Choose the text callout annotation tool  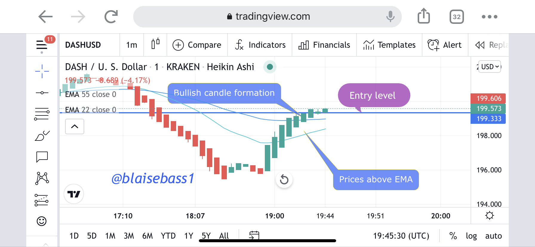42,157
